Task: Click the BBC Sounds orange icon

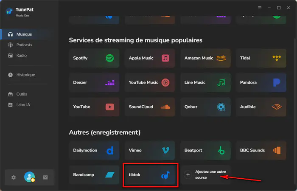Action: tap(277, 150)
